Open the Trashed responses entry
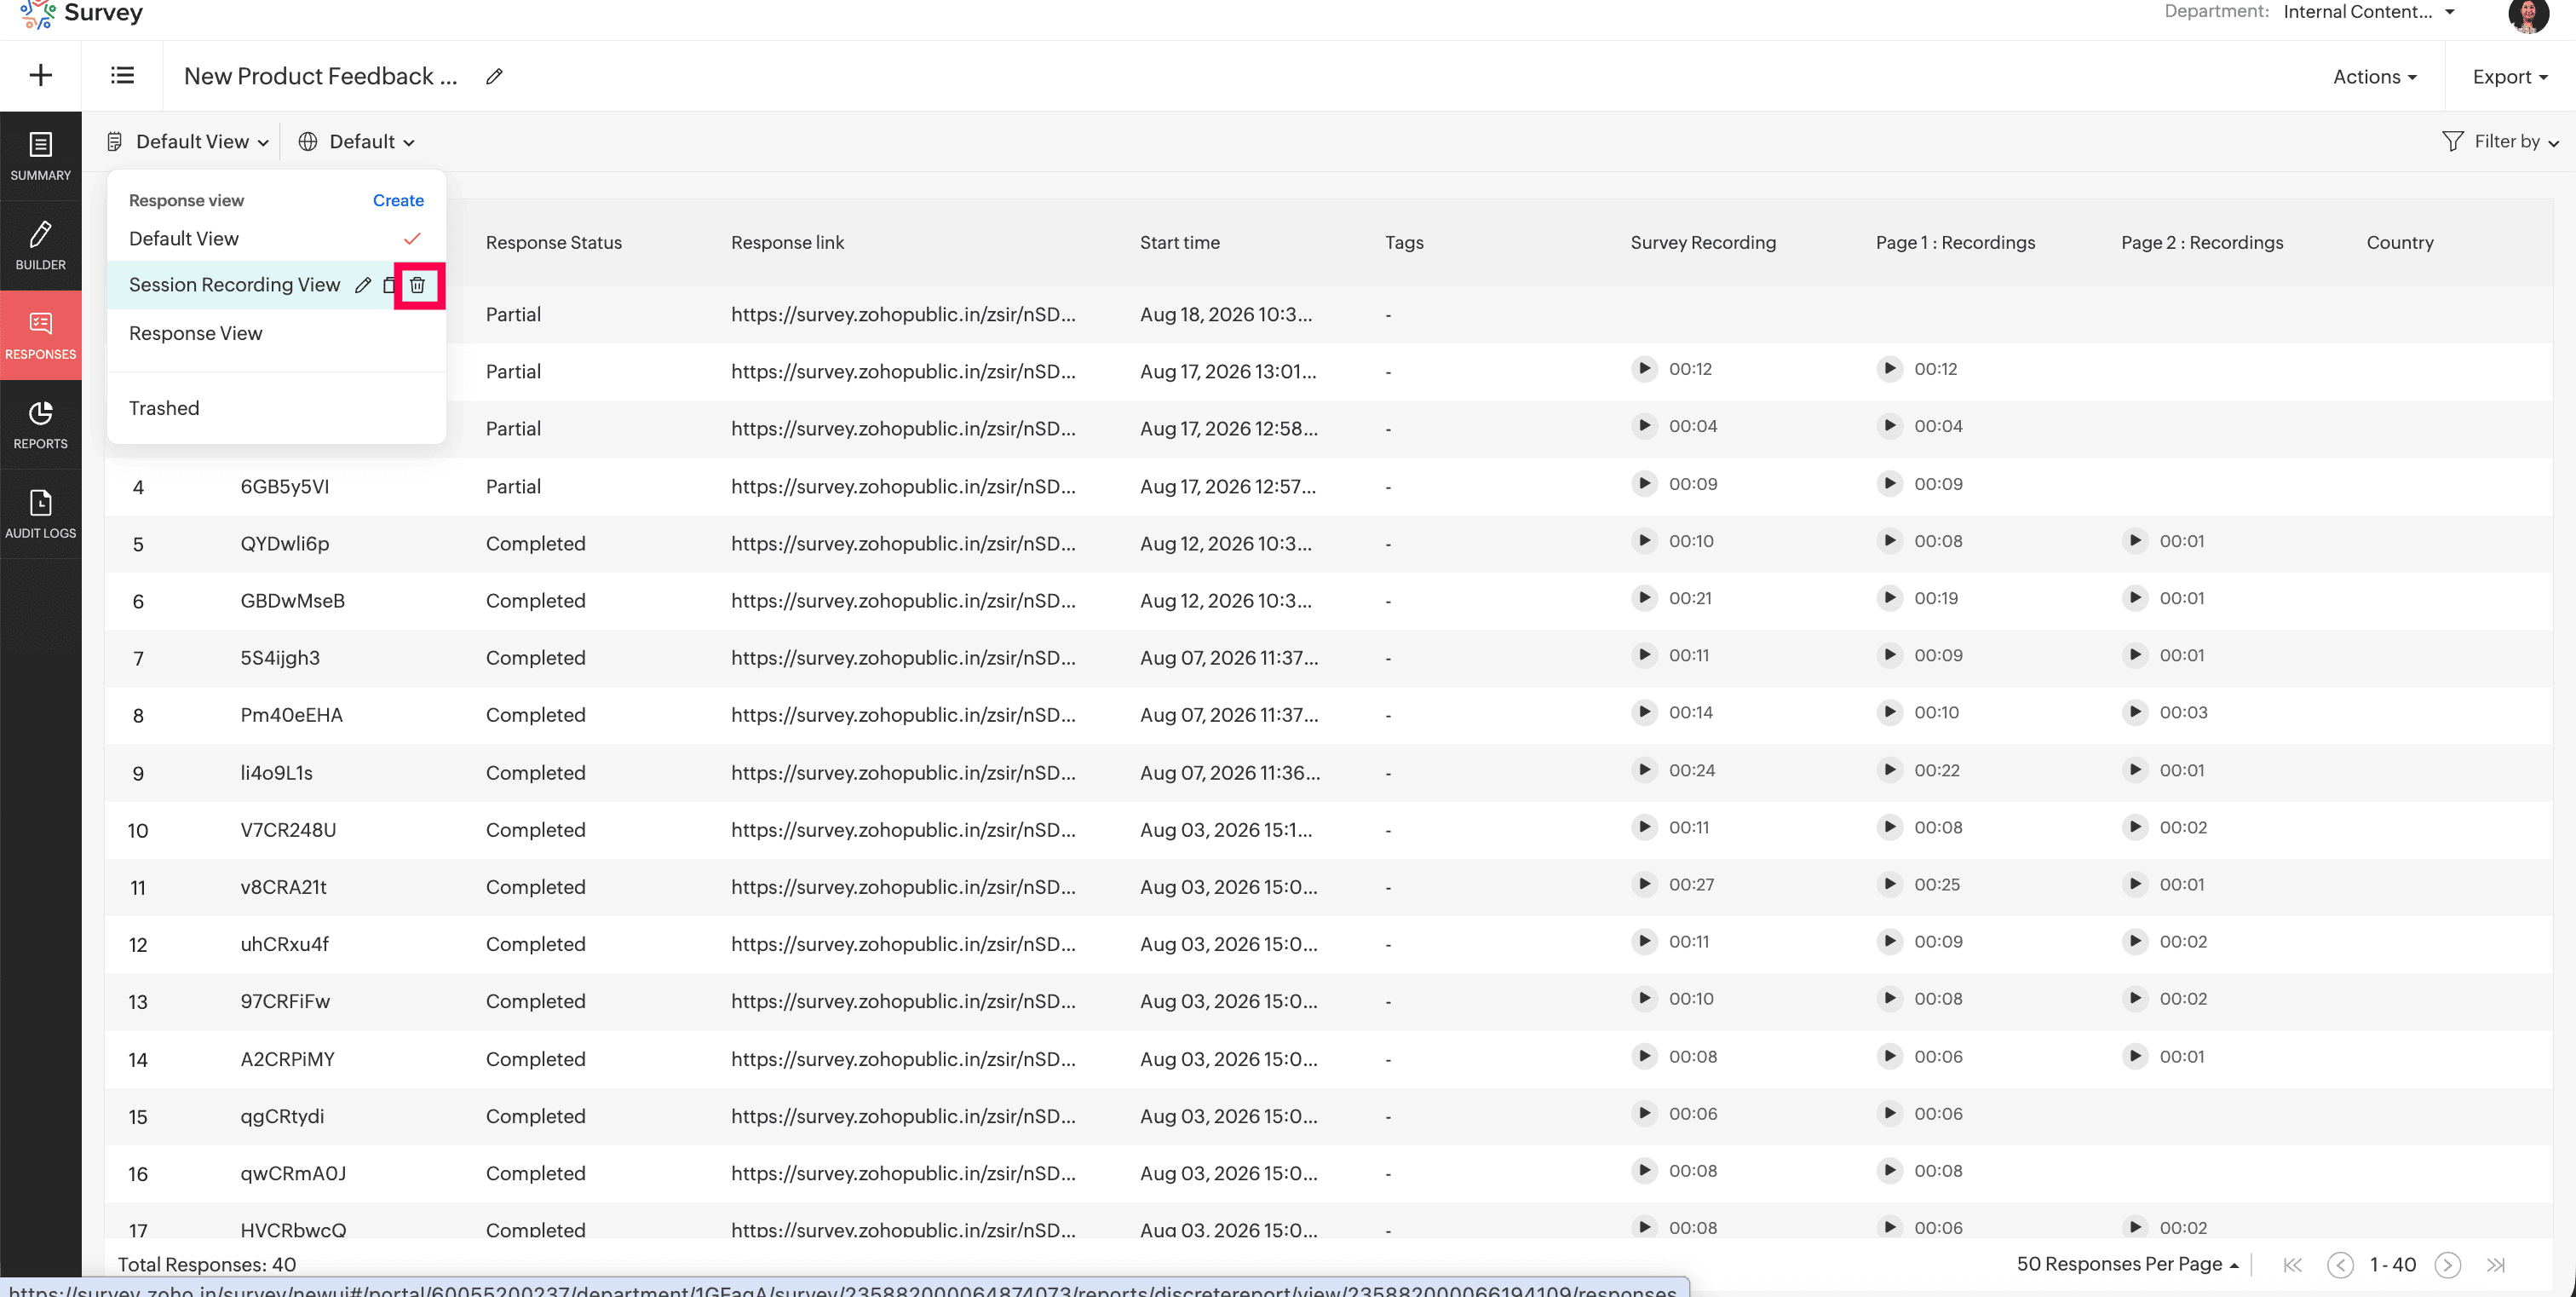Image resolution: width=2576 pixels, height=1297 pixels. [x=164, y=408]
